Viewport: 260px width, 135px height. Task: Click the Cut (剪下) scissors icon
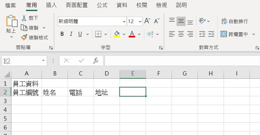24,18
